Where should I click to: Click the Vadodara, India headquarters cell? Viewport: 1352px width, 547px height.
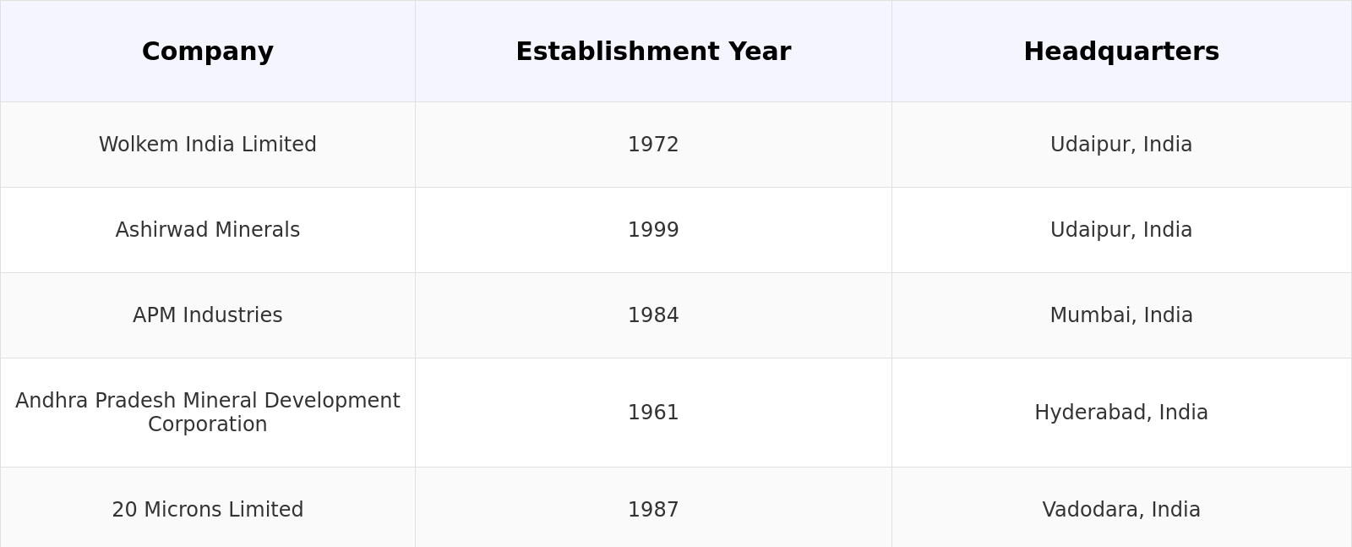pyautogui.click(x=1121, y=510)
